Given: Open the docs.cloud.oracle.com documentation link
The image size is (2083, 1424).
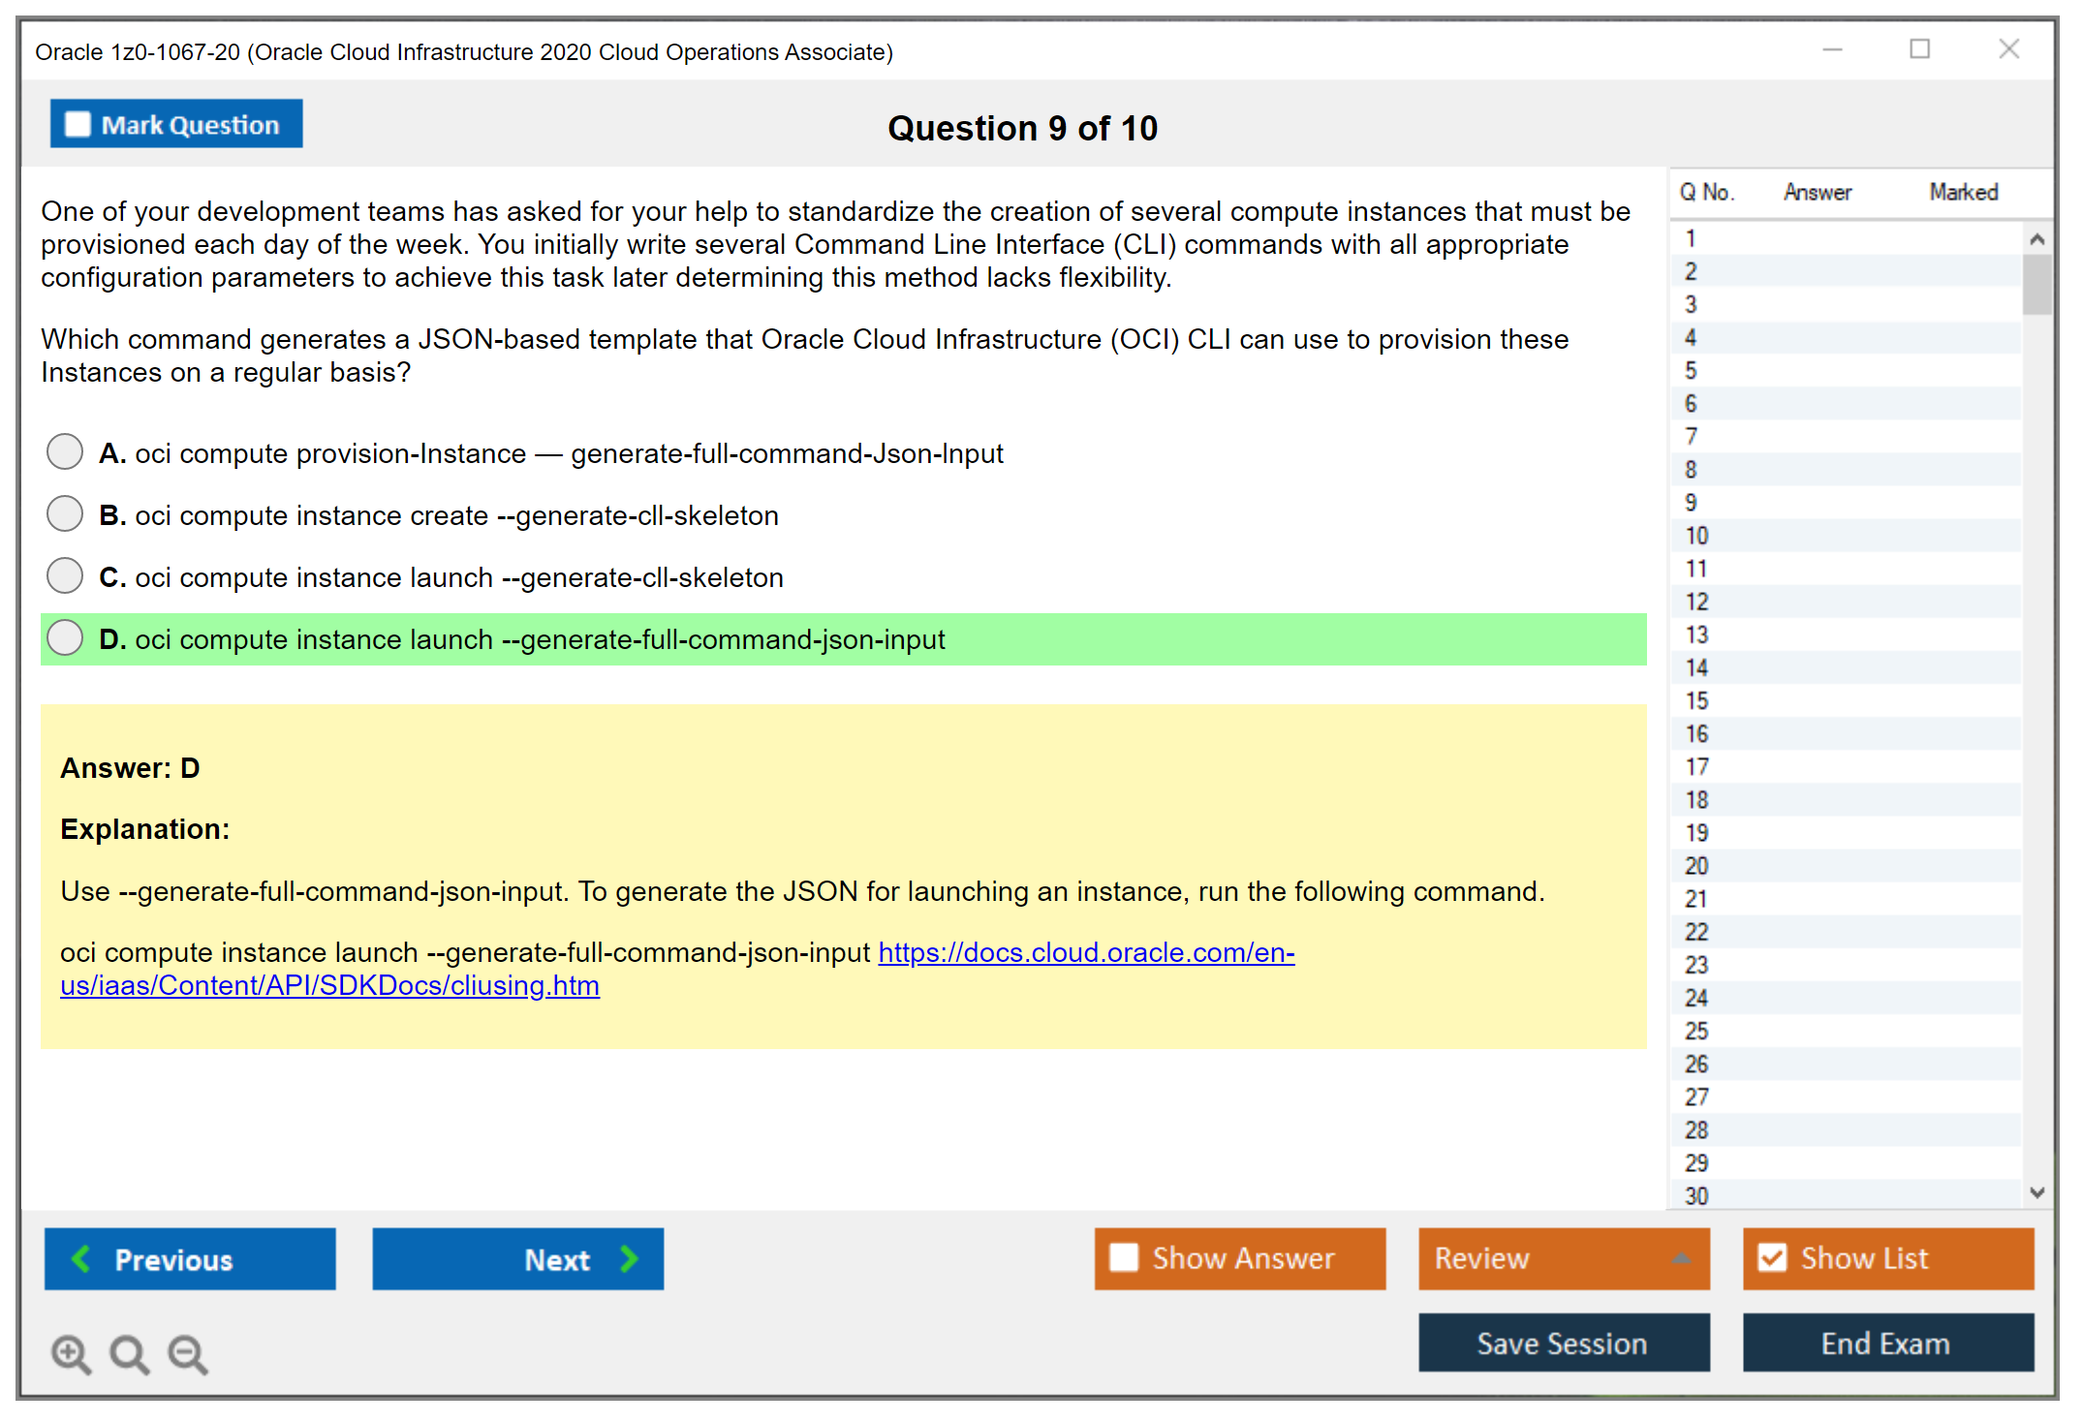Looking at the screenshot, I should tap(1085, 953).
